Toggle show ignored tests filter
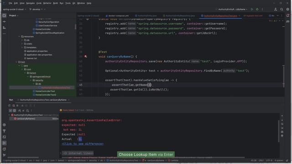 (x=14, y=111)
